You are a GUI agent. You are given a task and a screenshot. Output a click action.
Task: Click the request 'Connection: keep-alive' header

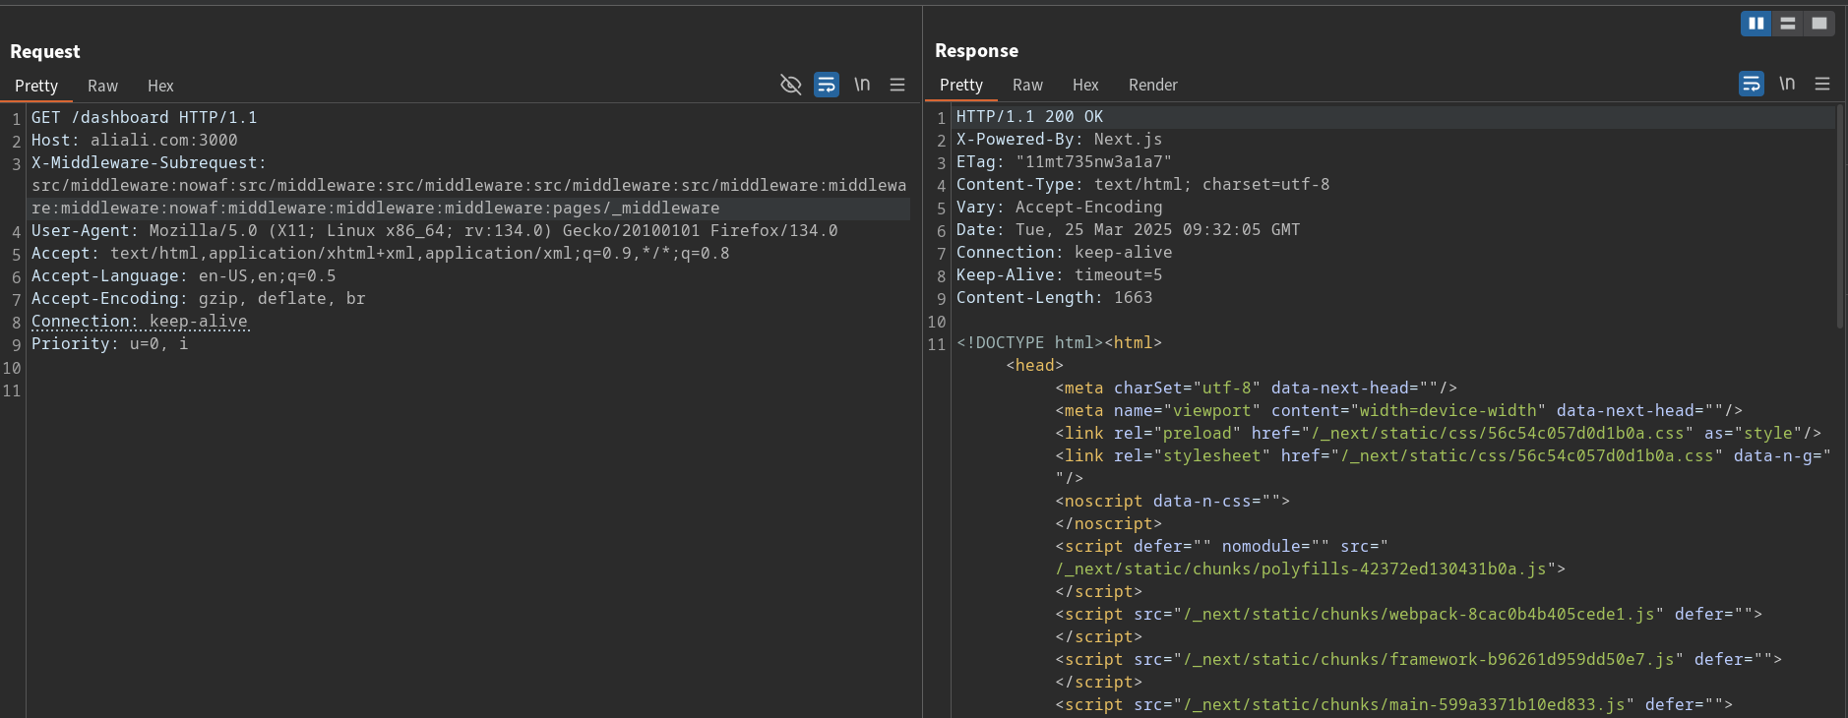(x=140, y=321)
